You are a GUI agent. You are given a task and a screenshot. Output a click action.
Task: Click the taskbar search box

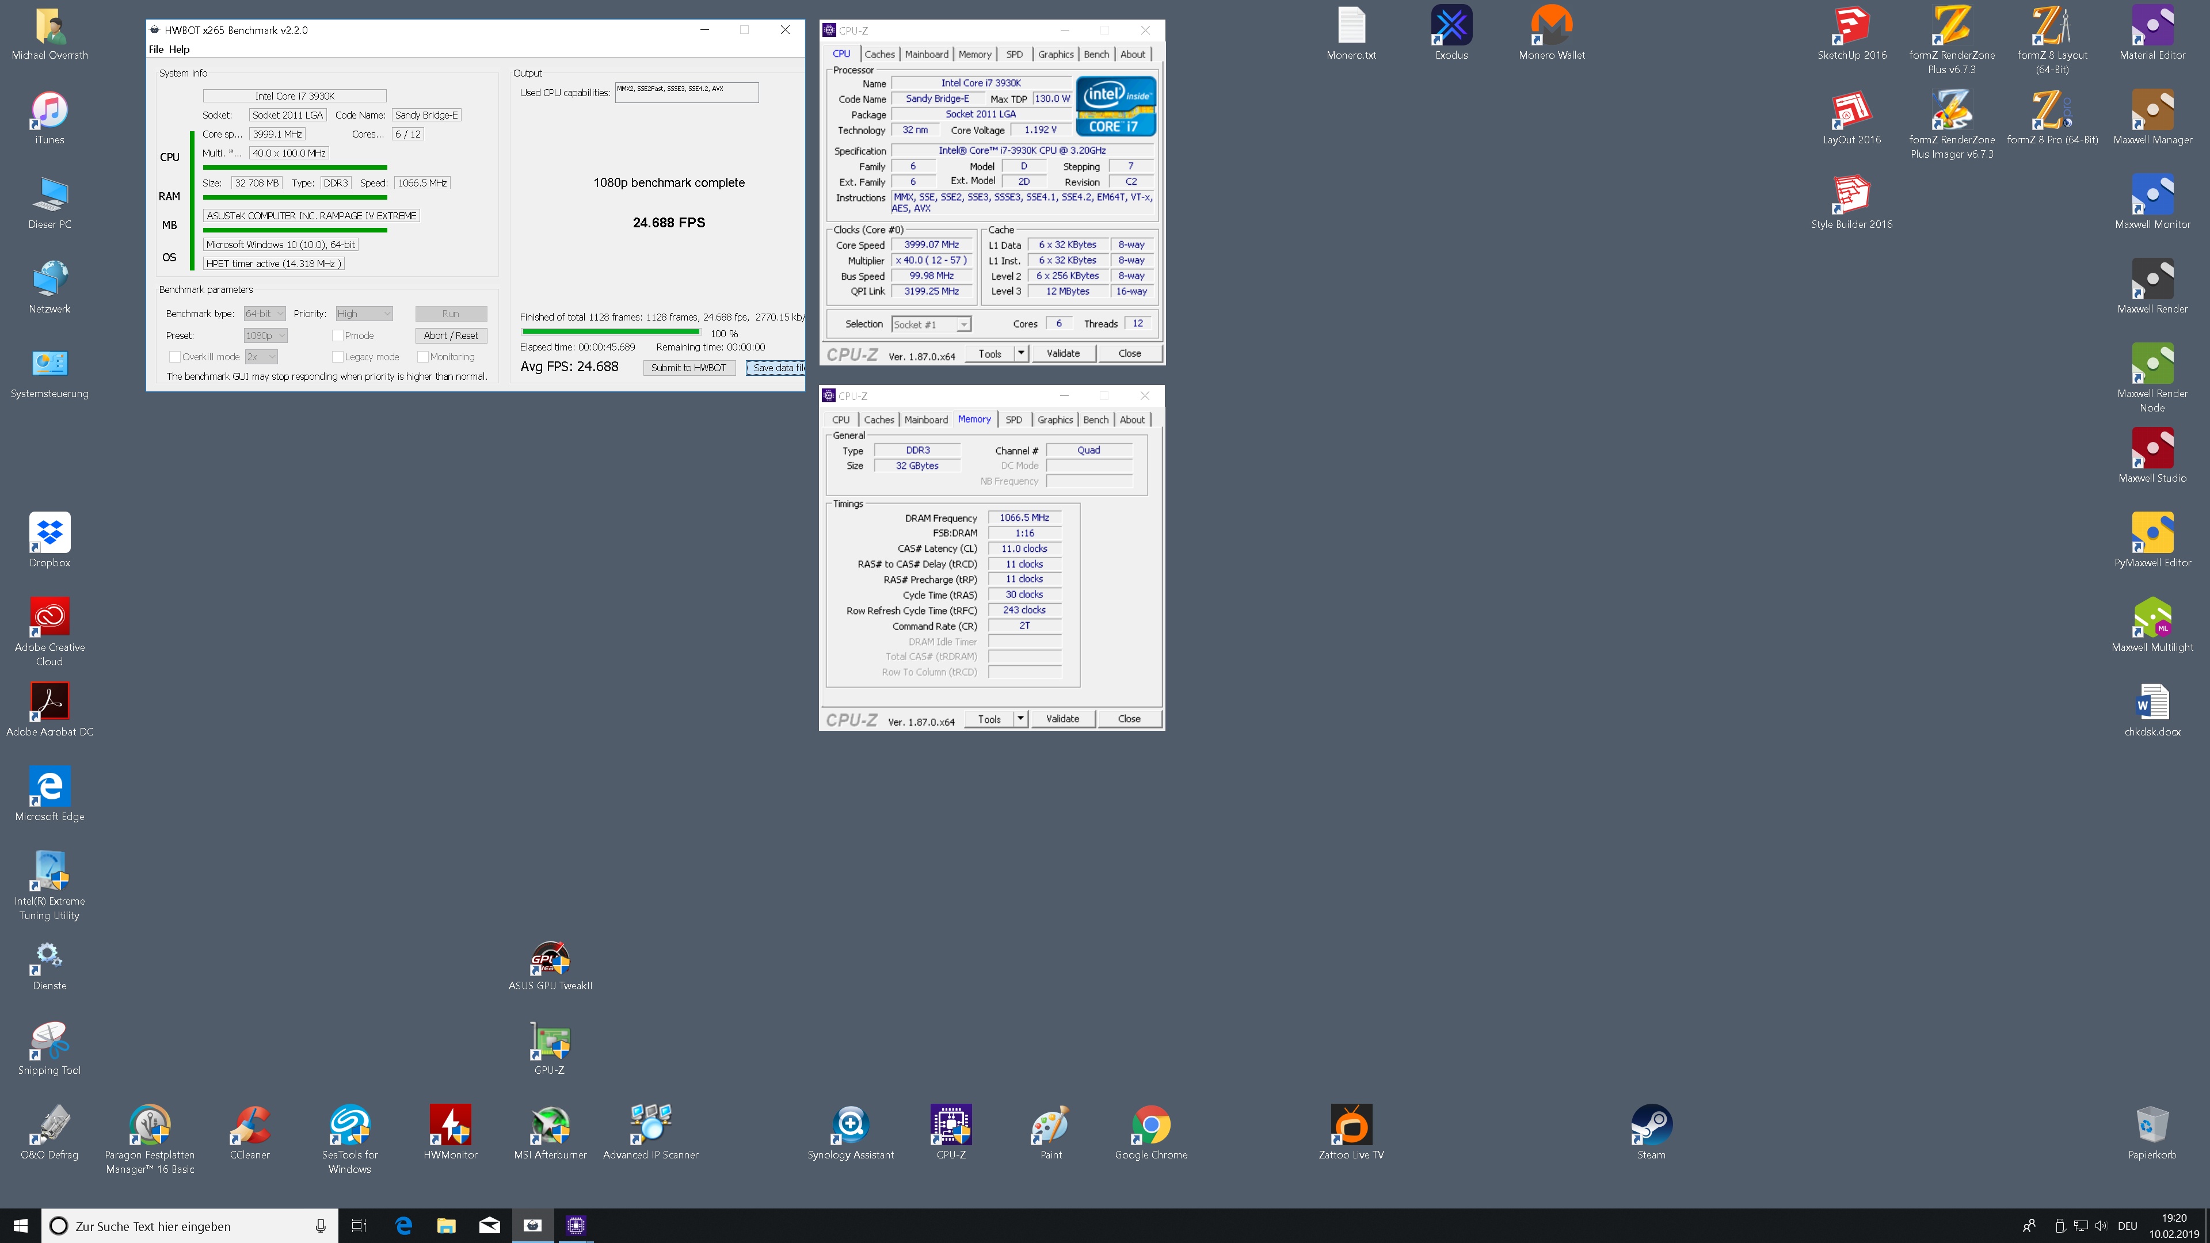click(189, 1226)
